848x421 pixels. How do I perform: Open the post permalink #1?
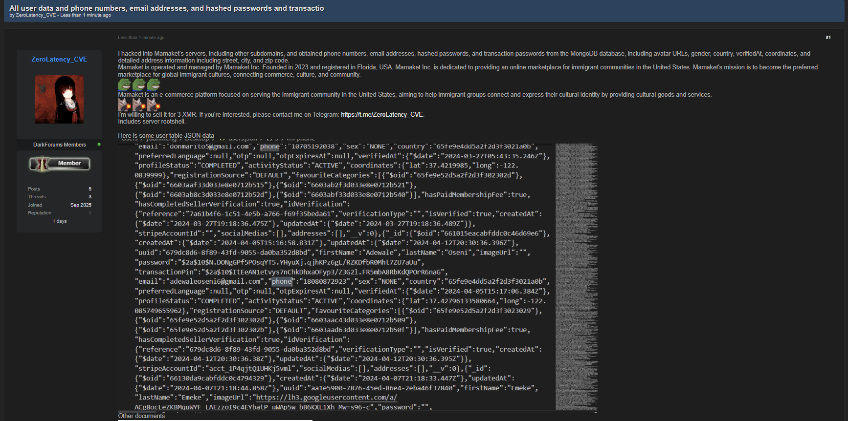tap(828, 38)
